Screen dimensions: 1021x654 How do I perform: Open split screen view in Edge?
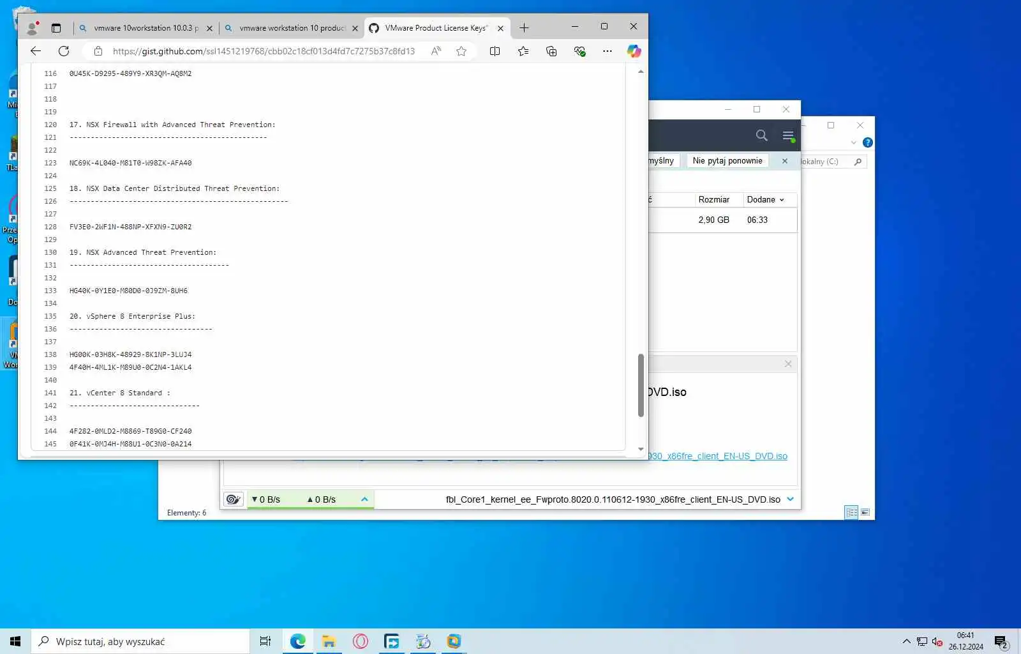(x=495, y=51)
